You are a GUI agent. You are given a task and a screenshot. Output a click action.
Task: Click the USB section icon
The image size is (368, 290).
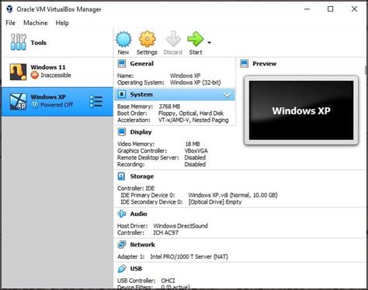[122, 268]
